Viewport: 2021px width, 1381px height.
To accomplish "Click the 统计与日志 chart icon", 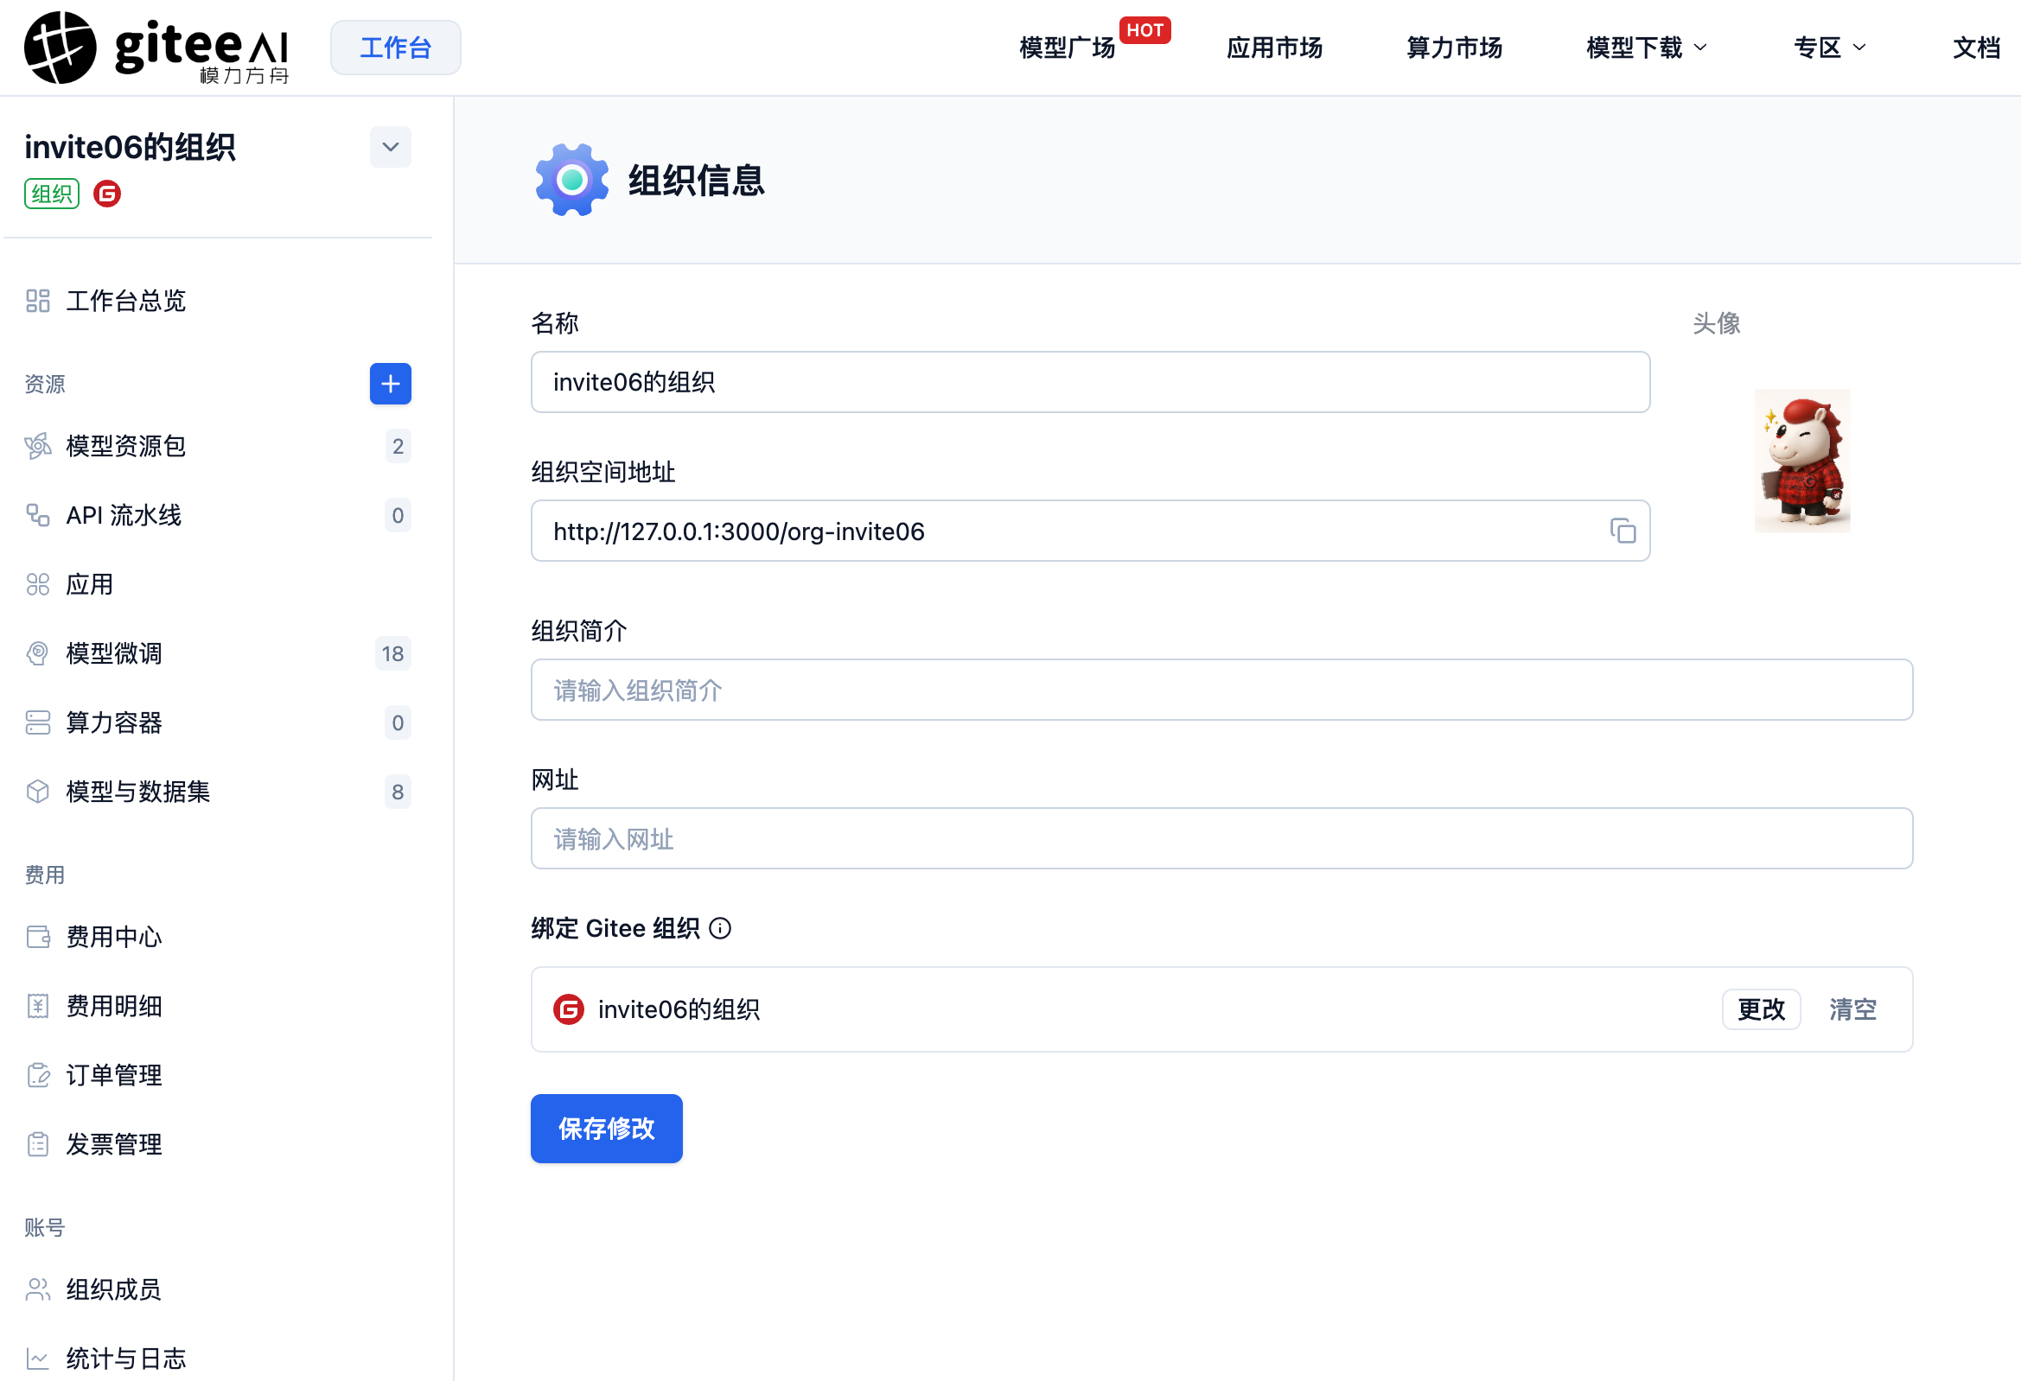I will 37,1359.
